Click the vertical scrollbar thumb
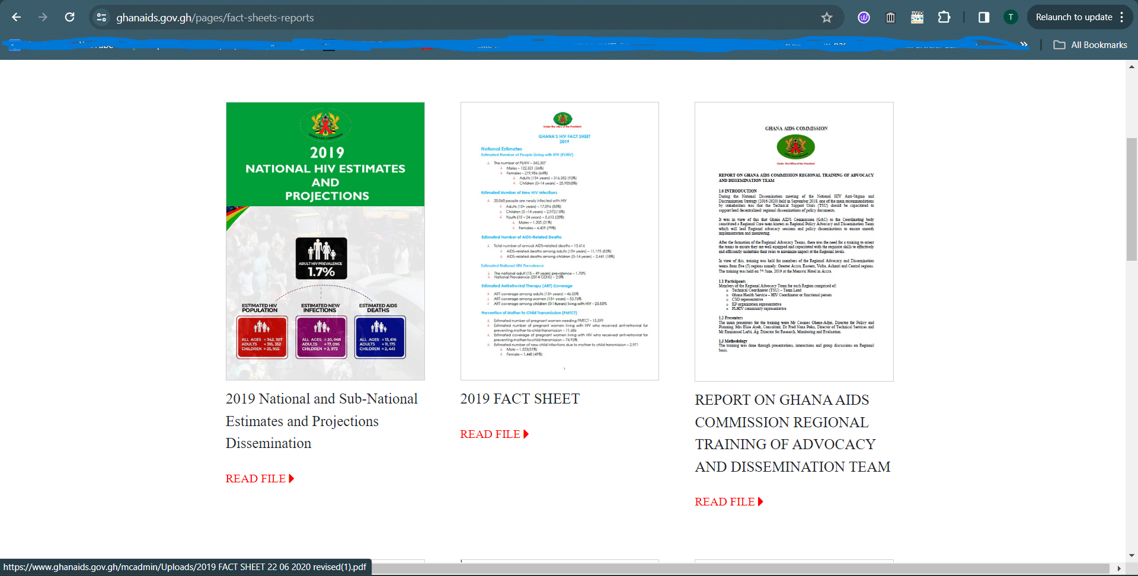This screenshot has height=576, width=1138. tap(1131, 199)
